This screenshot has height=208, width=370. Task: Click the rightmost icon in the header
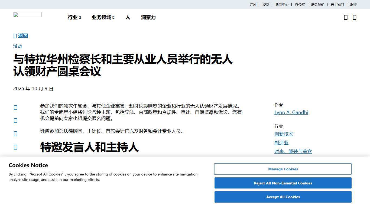[x=354, y=17]
